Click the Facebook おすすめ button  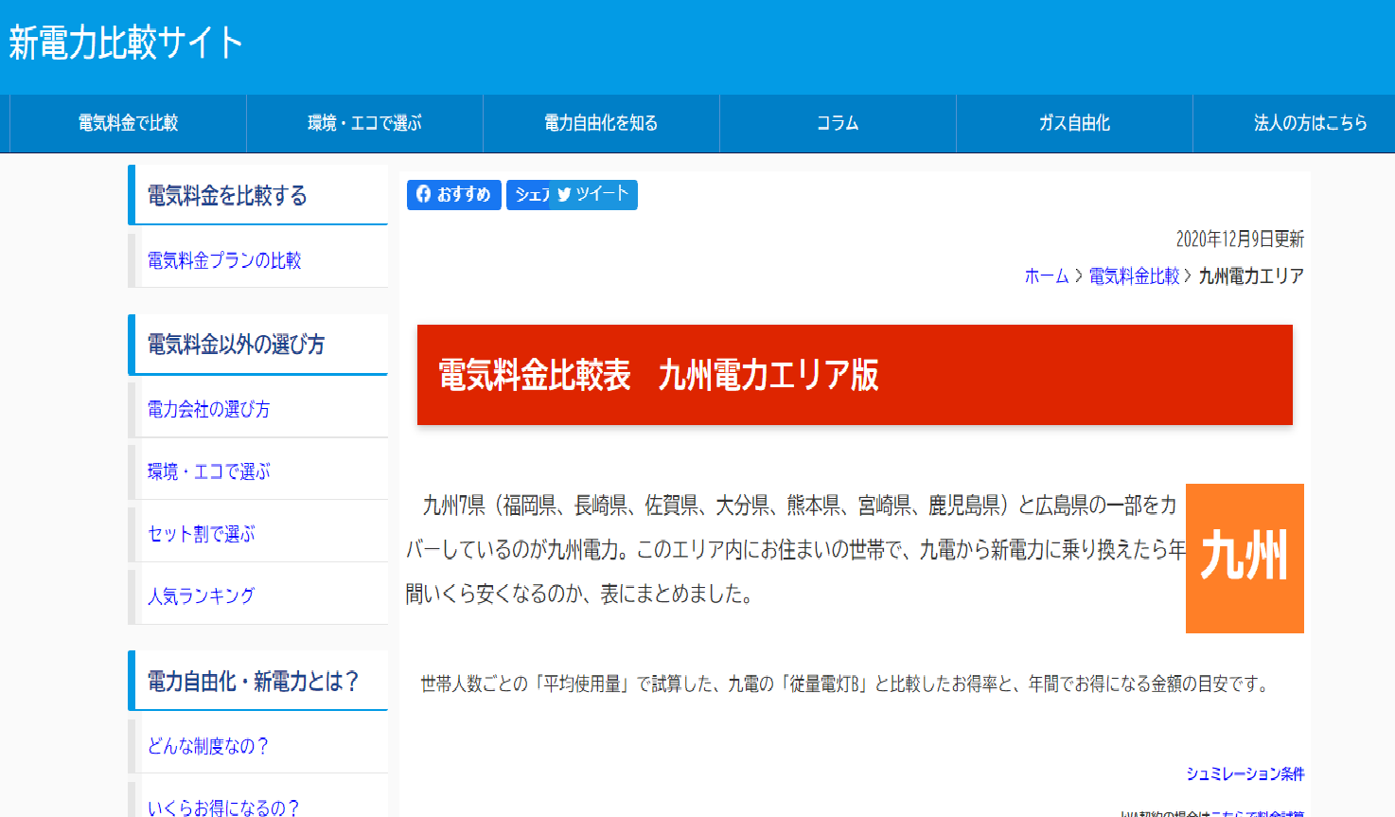454,194
